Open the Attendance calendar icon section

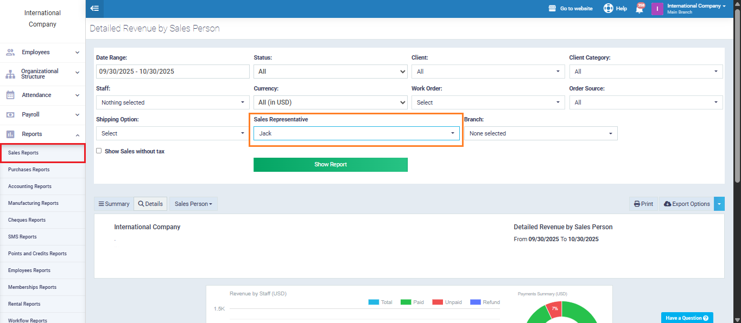point(10,95)
